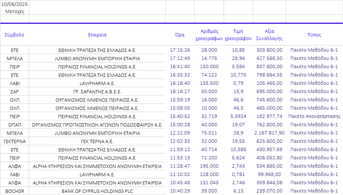
Task: Select the date cell 10/06/2025
Action: (x=14, y=4)
